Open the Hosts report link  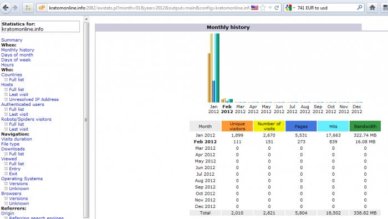tap(7, 84)
